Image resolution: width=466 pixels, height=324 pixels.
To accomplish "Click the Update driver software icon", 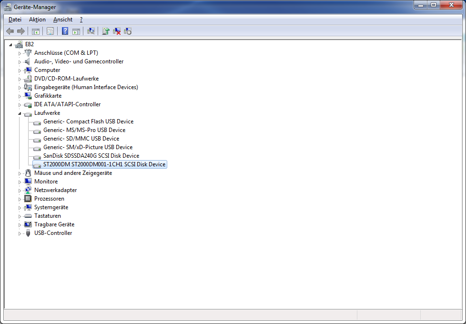I will click(106, 31).
